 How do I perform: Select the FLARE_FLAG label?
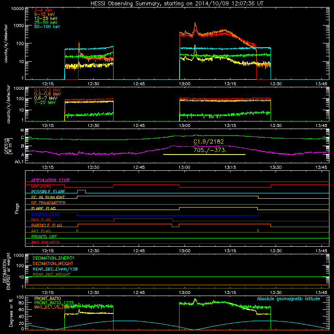coord(43,208)
